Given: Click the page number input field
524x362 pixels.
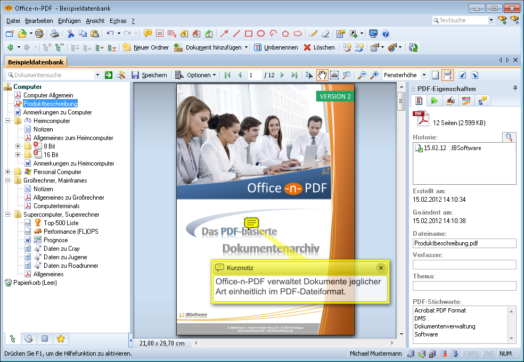Looking at the screenshot, I should [255, 75].
